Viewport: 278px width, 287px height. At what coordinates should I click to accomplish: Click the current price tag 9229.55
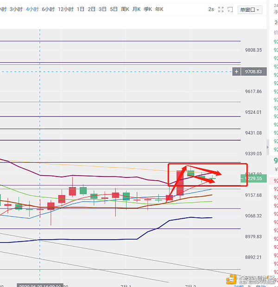pos(254,178)
